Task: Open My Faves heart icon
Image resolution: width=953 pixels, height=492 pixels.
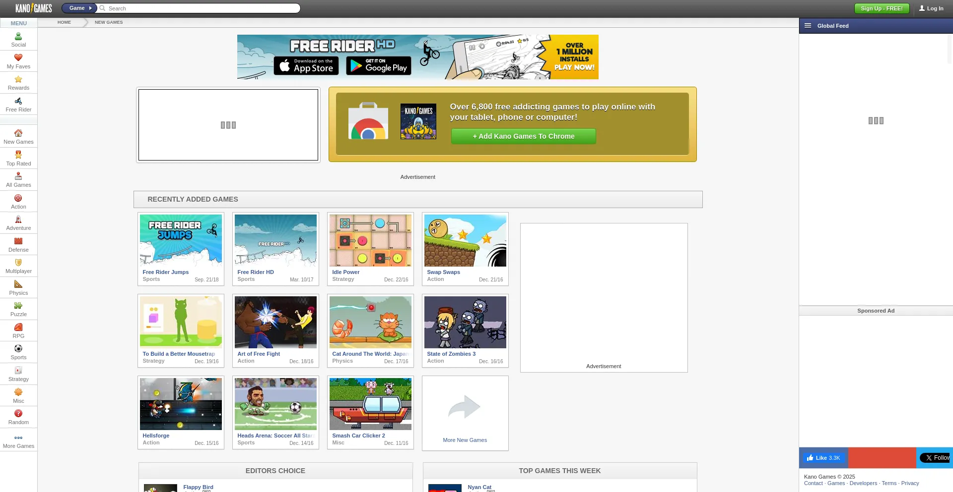Action: (x=18, y=58)
